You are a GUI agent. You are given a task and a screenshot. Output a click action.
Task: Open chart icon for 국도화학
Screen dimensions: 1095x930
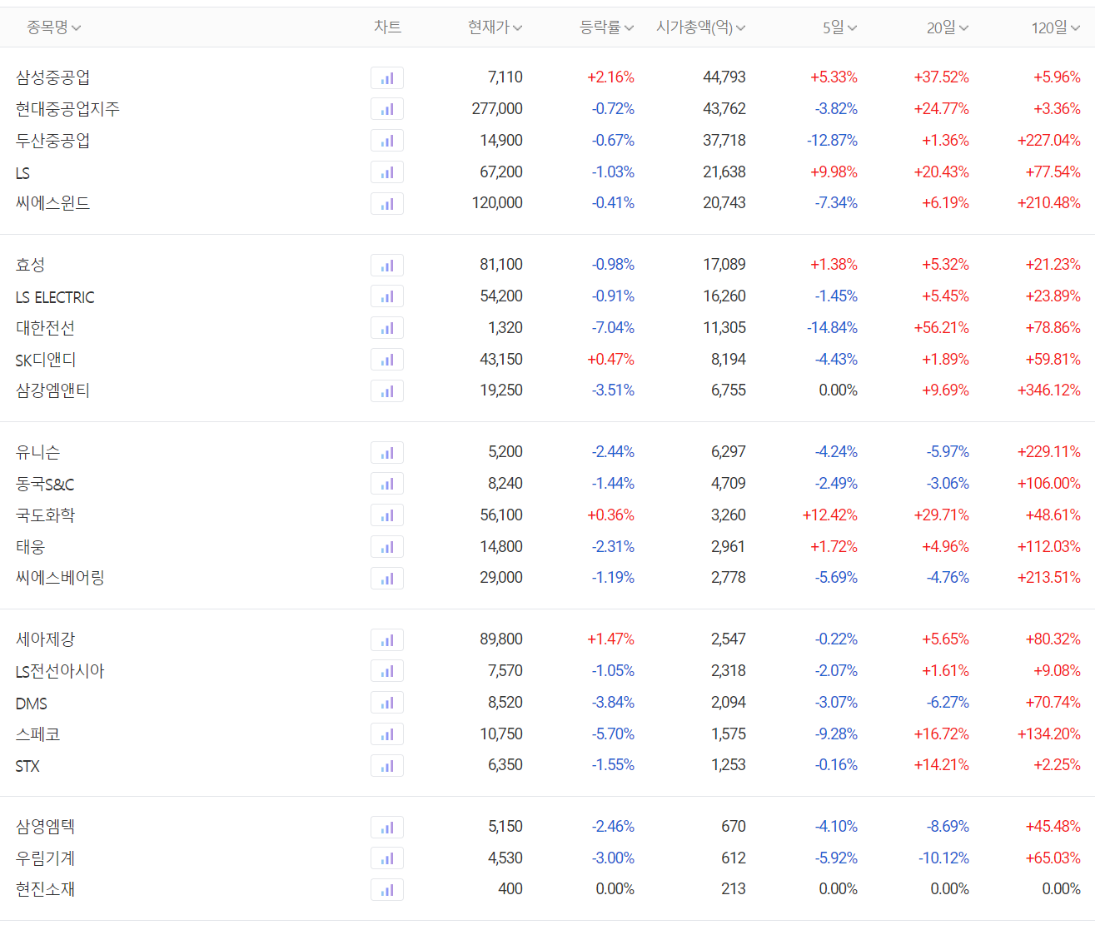387,515
